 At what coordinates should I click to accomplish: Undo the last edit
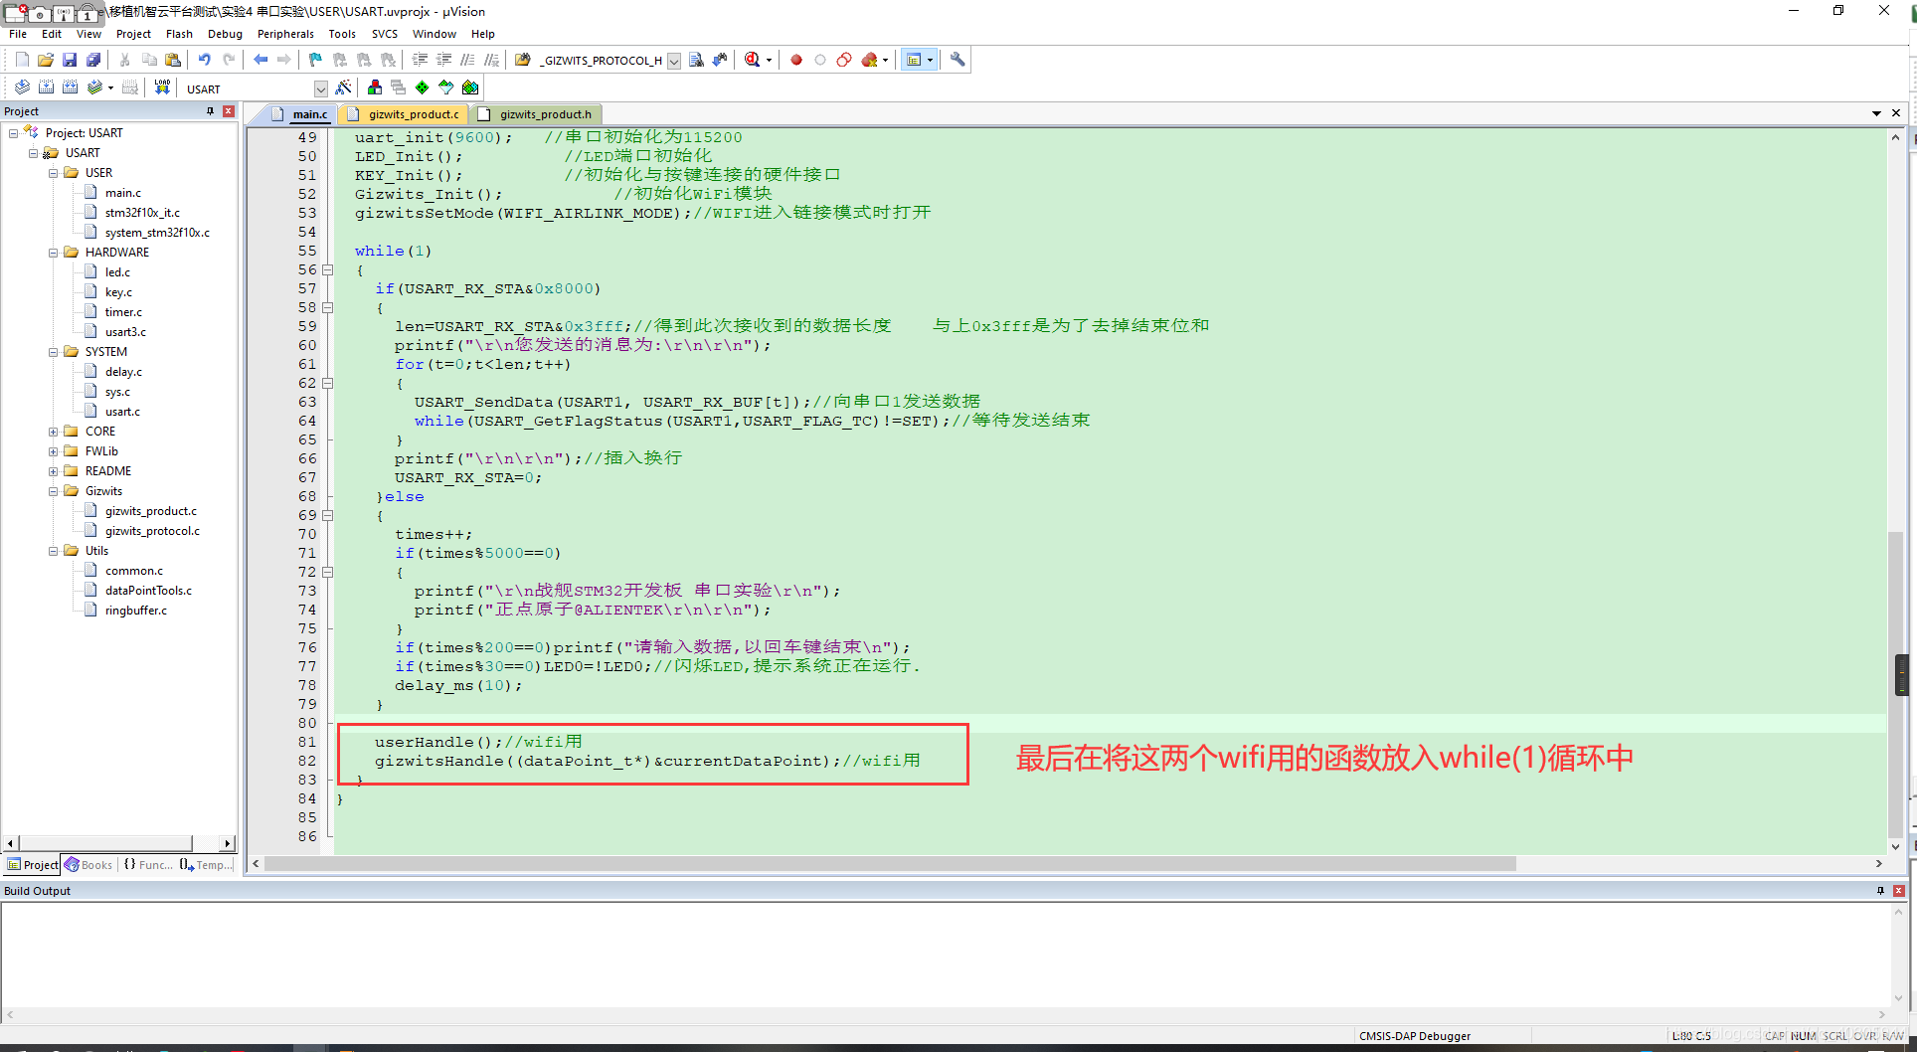click(205, 60)
